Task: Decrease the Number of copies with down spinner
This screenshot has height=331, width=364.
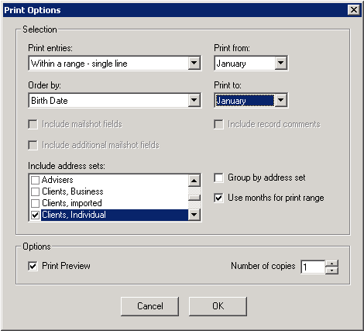Action: [x=331, y=271]
